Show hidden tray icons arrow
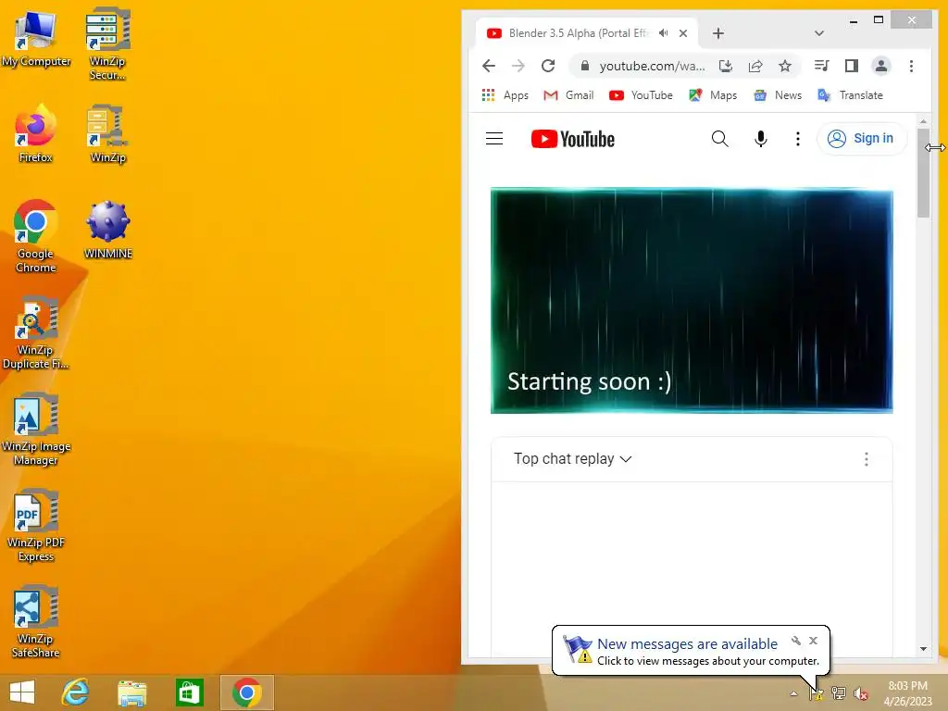The width and height of the screenshot is (948, 711). click(x=793, y=693)
